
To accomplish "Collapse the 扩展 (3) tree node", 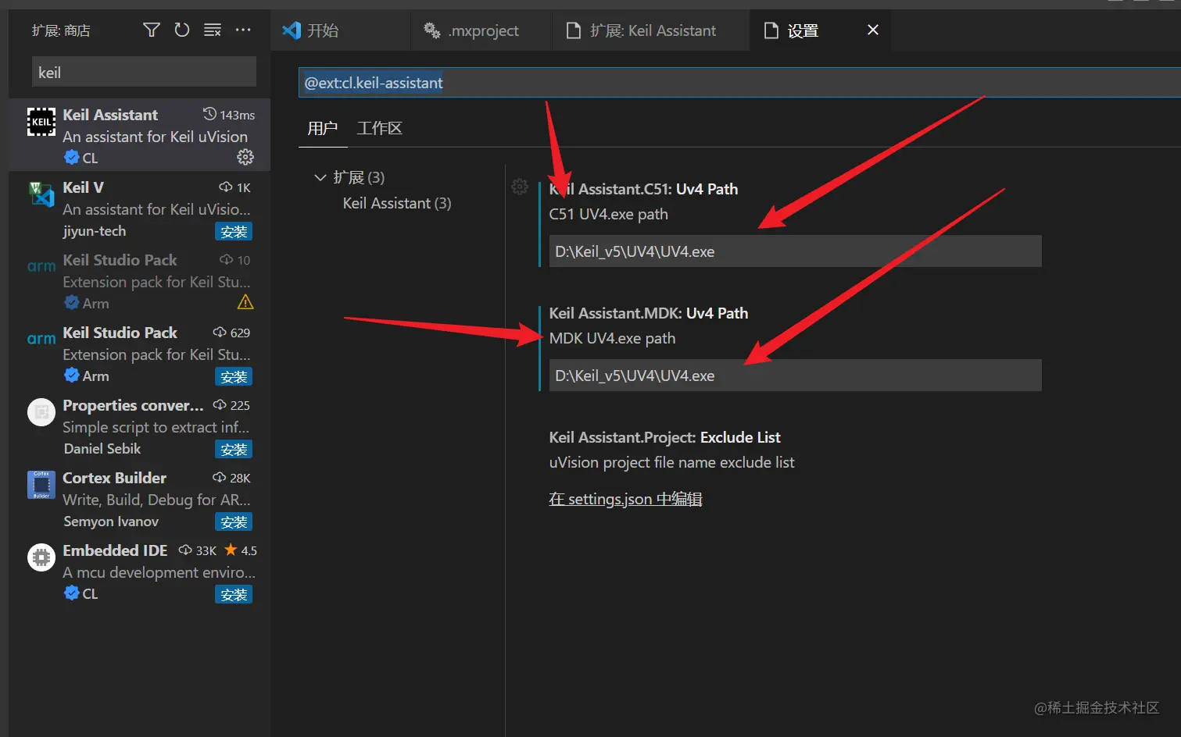I will click(x=320, y=177).
